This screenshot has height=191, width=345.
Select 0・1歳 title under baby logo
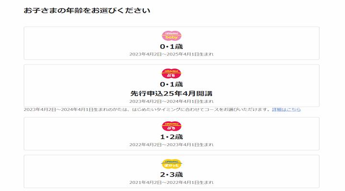(172, 46)
